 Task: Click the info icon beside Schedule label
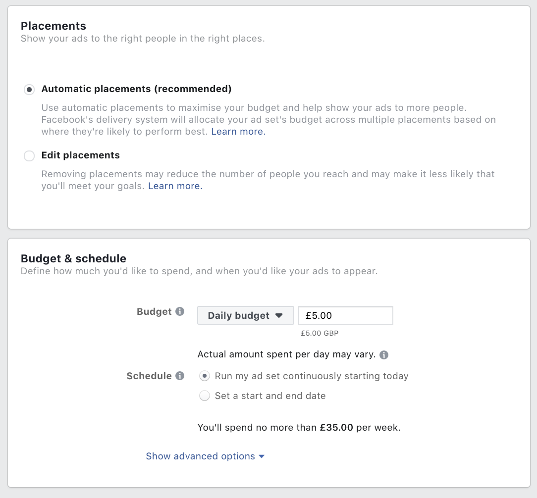point(180,375)
